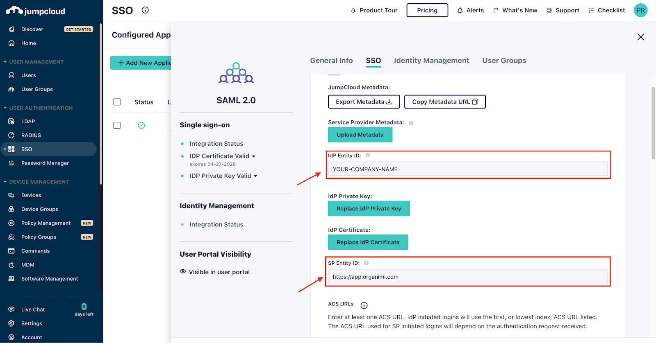Open Account in sidebar

[32, 337]
